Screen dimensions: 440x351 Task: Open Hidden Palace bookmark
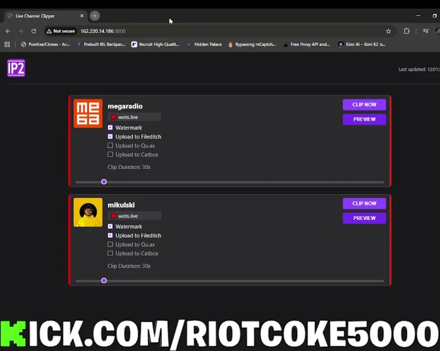click(x=204, y=44)
